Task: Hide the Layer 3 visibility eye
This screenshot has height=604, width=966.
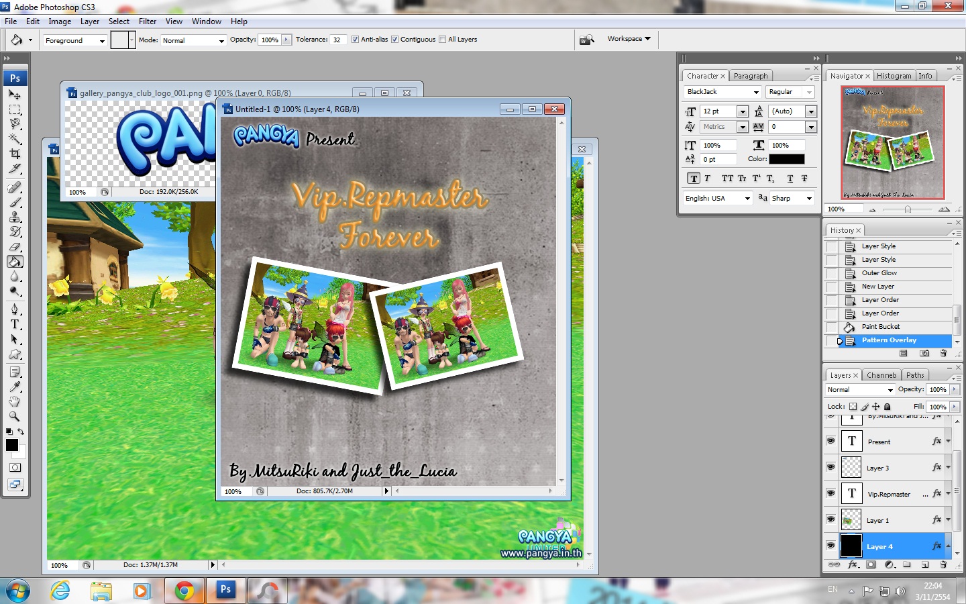Action: point(831,467)
